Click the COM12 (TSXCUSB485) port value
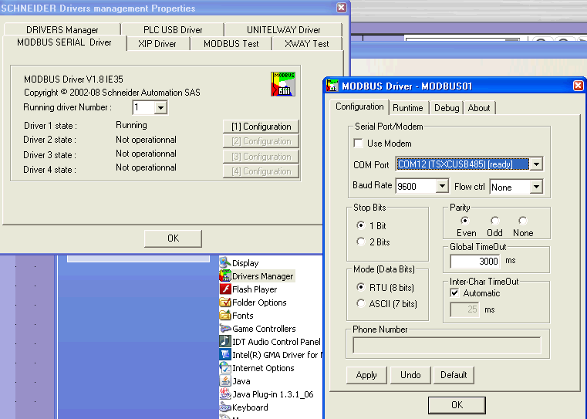Viewport: 587px width, 419px height. pyautogui.click(x=463, y=164)
